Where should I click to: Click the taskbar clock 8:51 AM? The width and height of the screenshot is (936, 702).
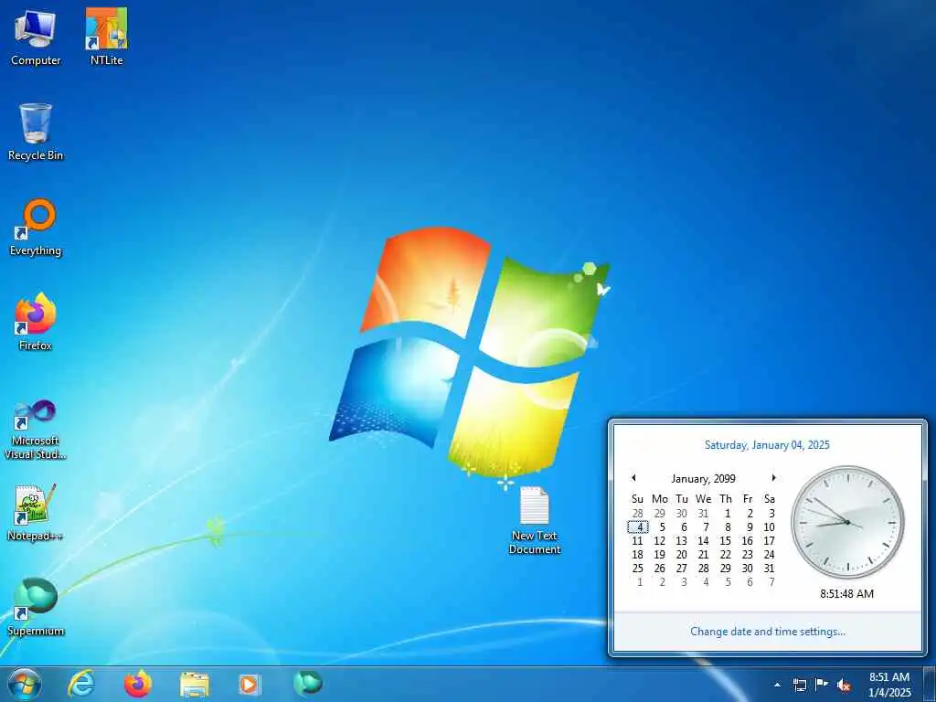pos(889,685)
